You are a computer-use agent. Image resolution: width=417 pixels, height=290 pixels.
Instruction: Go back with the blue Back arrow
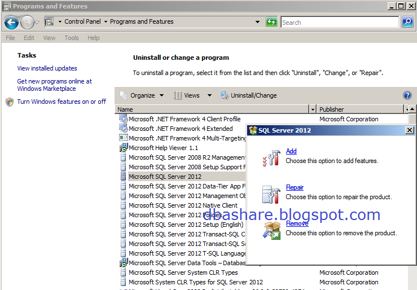coord(11,23)
